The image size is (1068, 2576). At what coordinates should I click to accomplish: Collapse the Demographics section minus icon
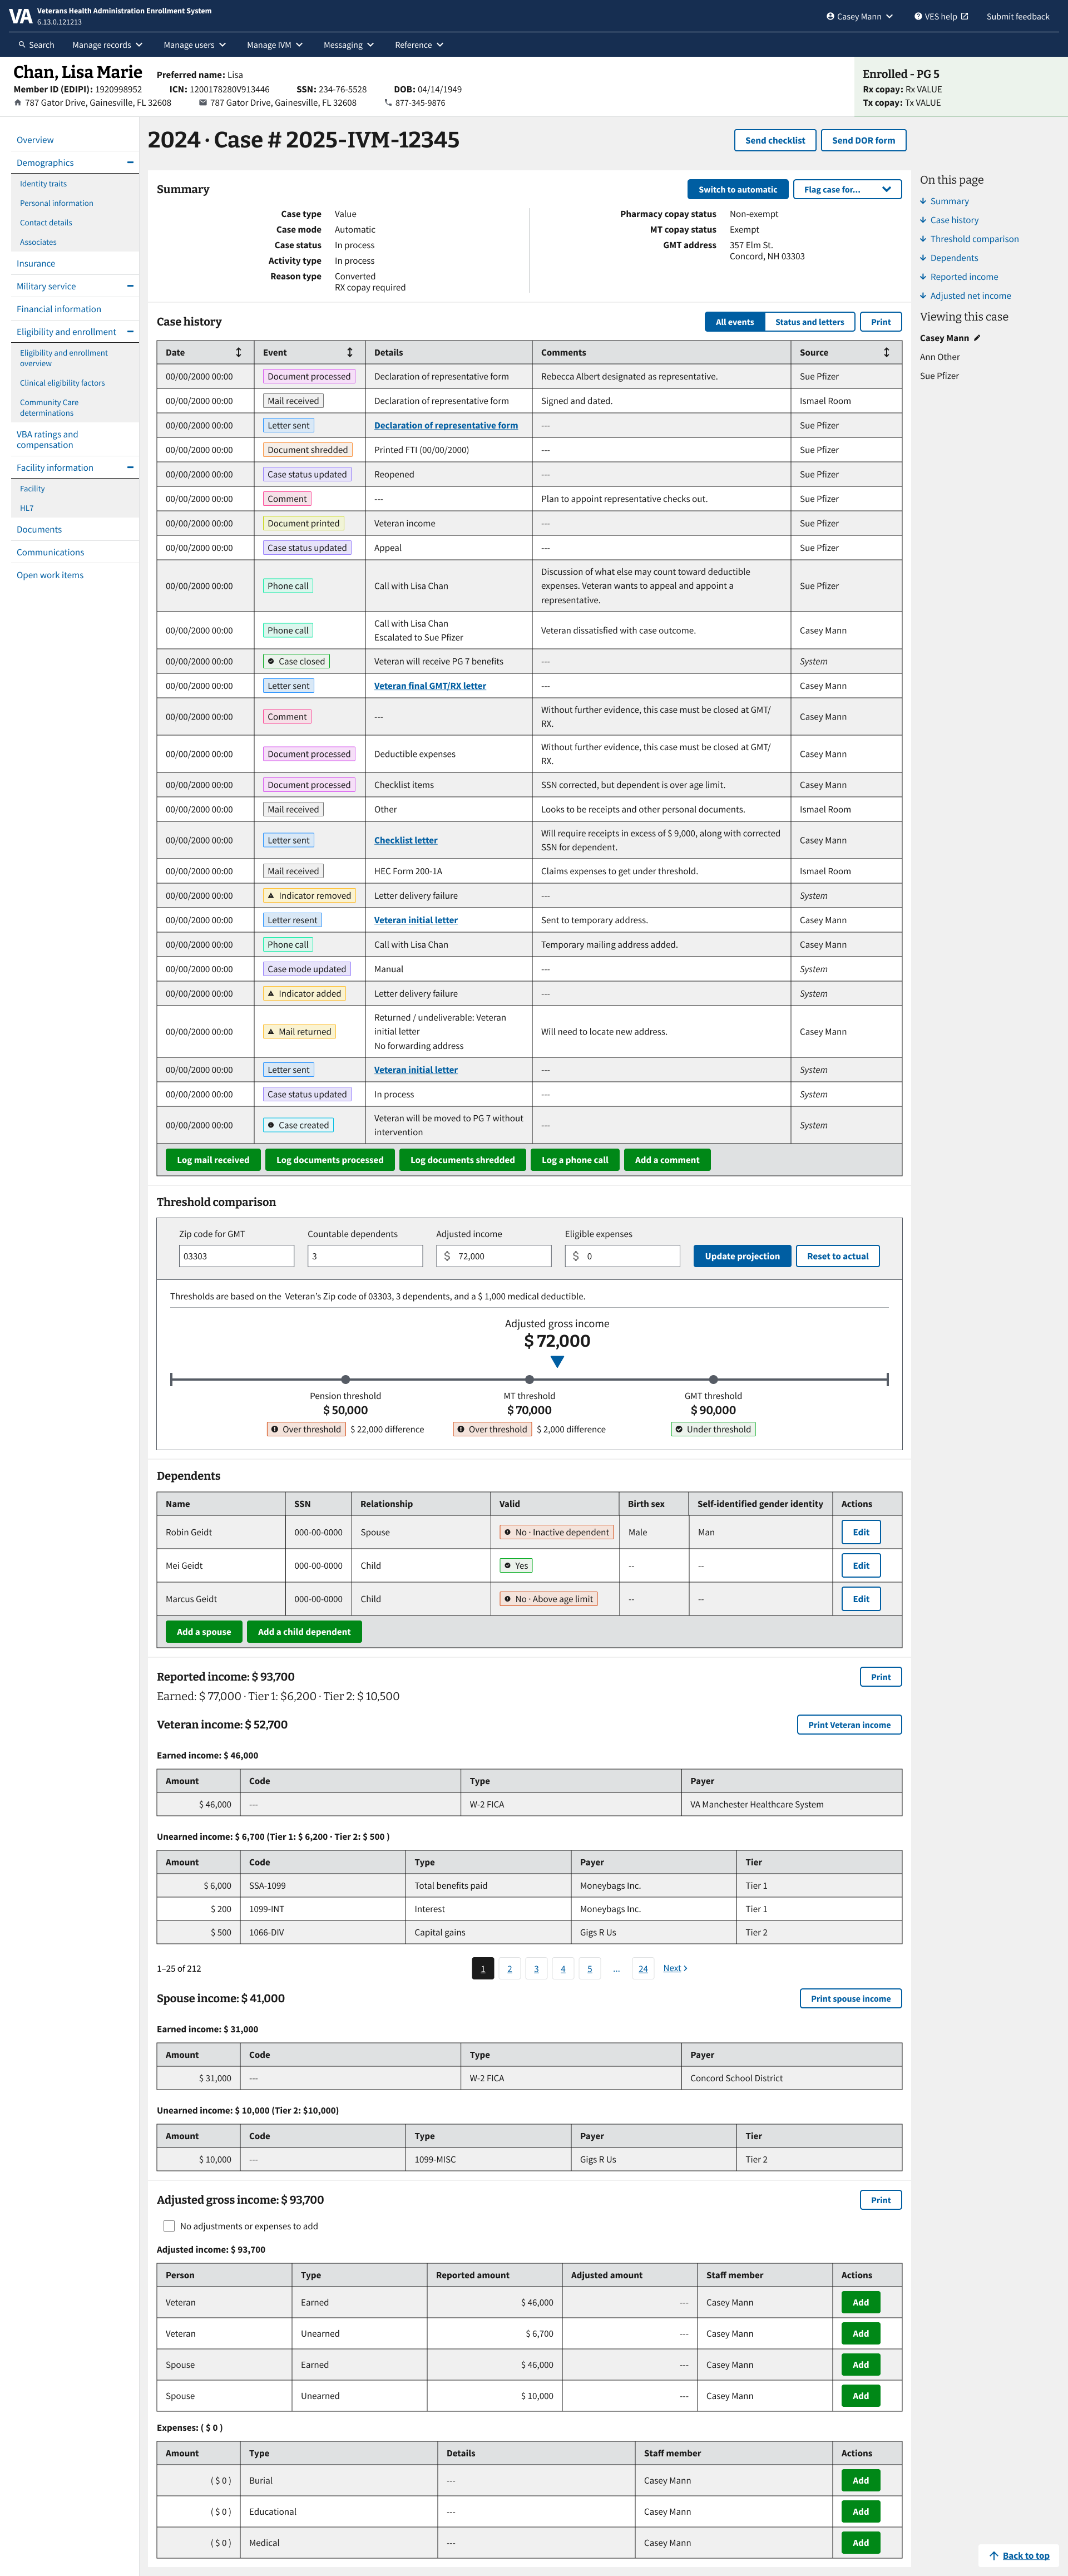pyautogui.click(x=130, y=162)
